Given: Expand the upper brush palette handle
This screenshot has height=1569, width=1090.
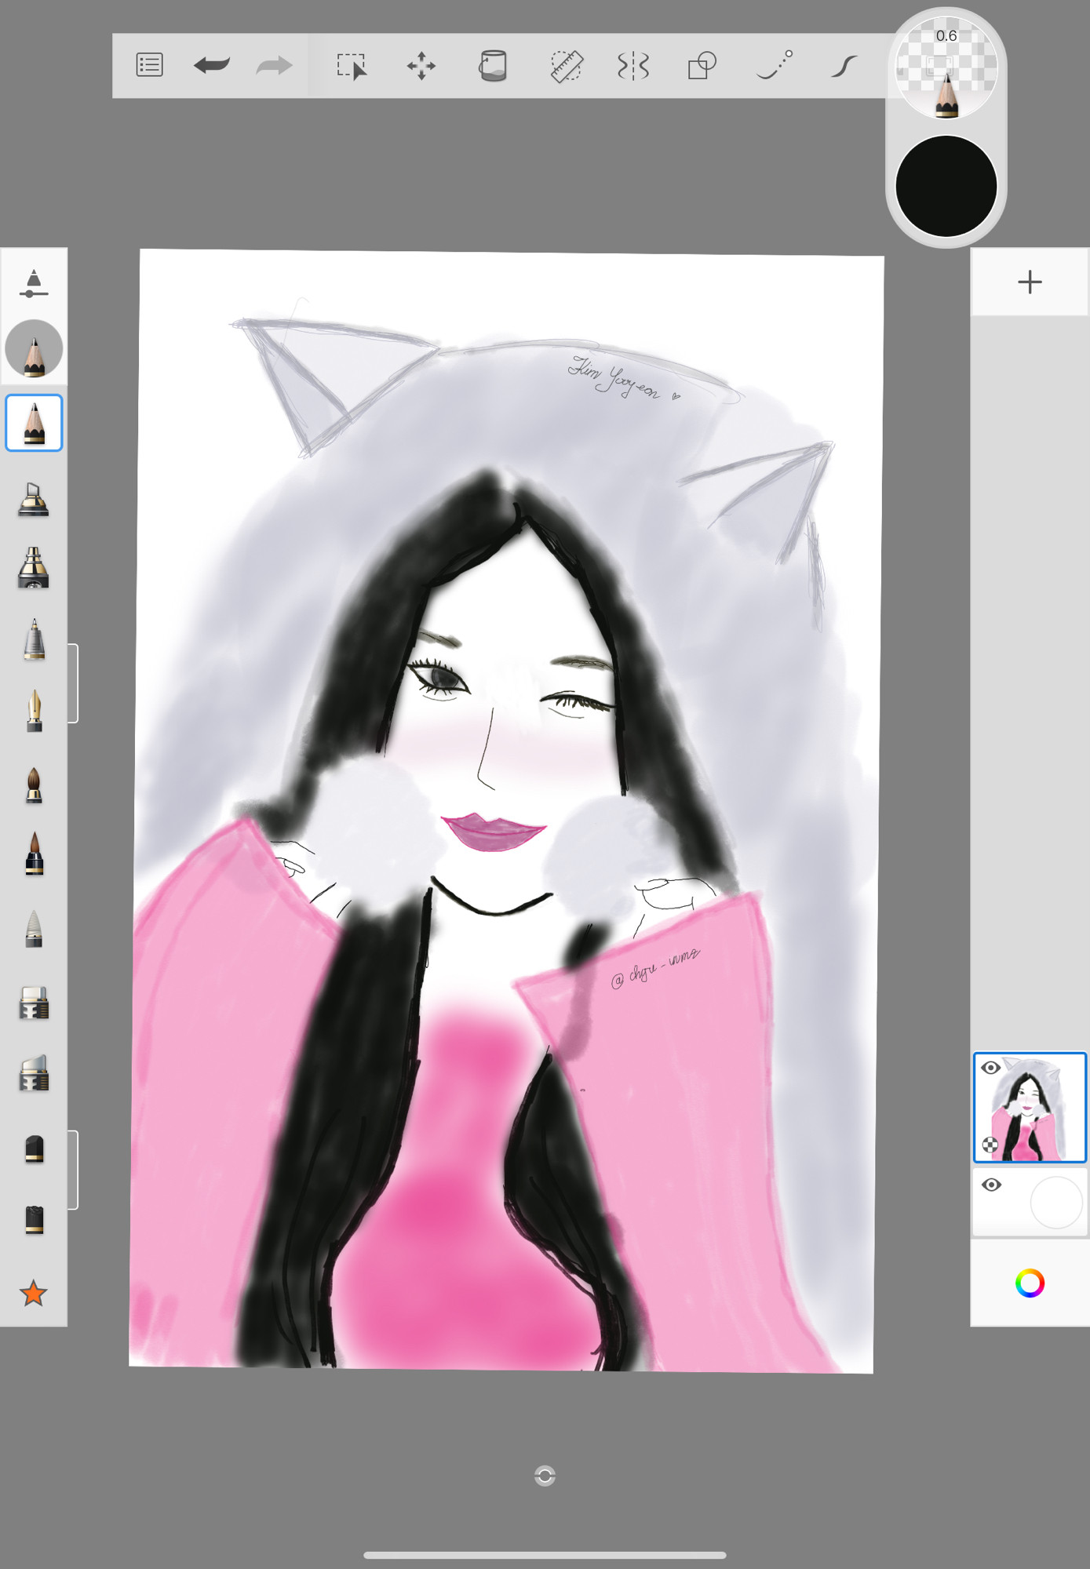Looking at the screenshot, I should [x=73, y=683].
